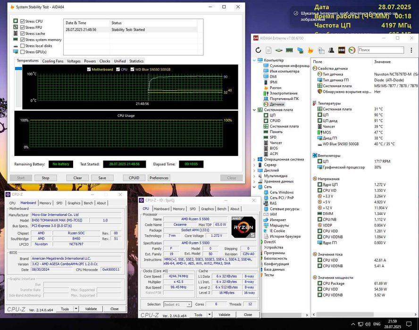Click the Clear button in stability test
The image size is (419, 330).
click(x=77, y=178)
